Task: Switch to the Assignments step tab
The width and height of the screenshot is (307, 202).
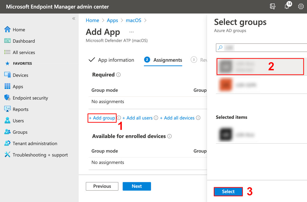Action: (163, 60)
